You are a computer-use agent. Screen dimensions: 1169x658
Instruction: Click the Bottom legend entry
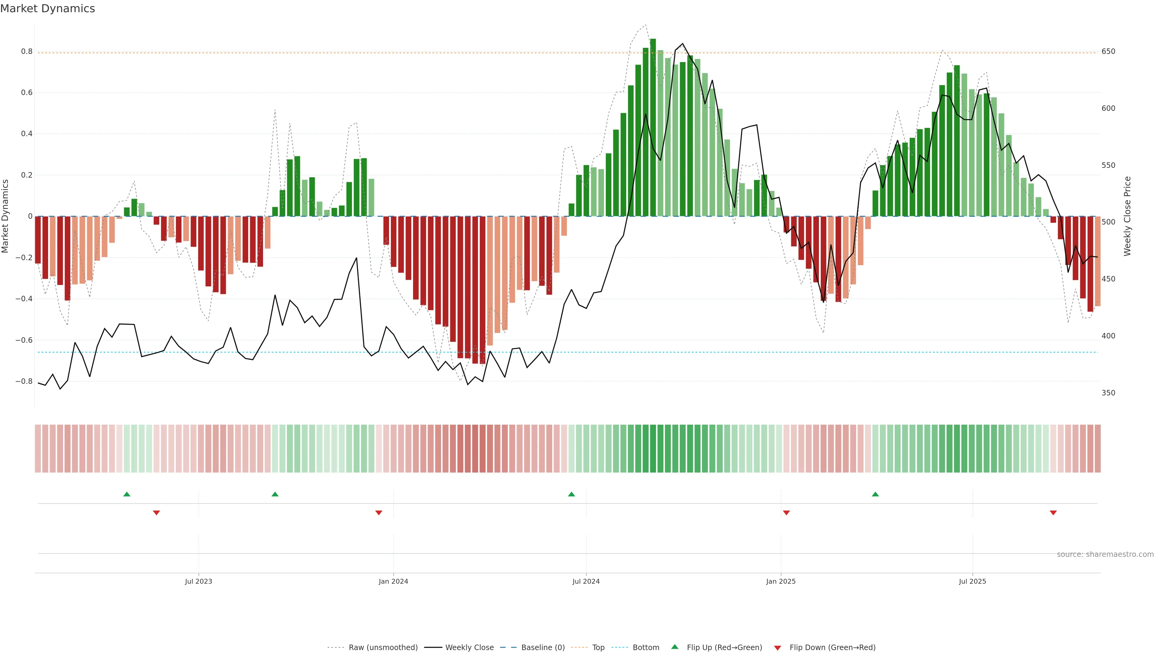coord(646,648)
